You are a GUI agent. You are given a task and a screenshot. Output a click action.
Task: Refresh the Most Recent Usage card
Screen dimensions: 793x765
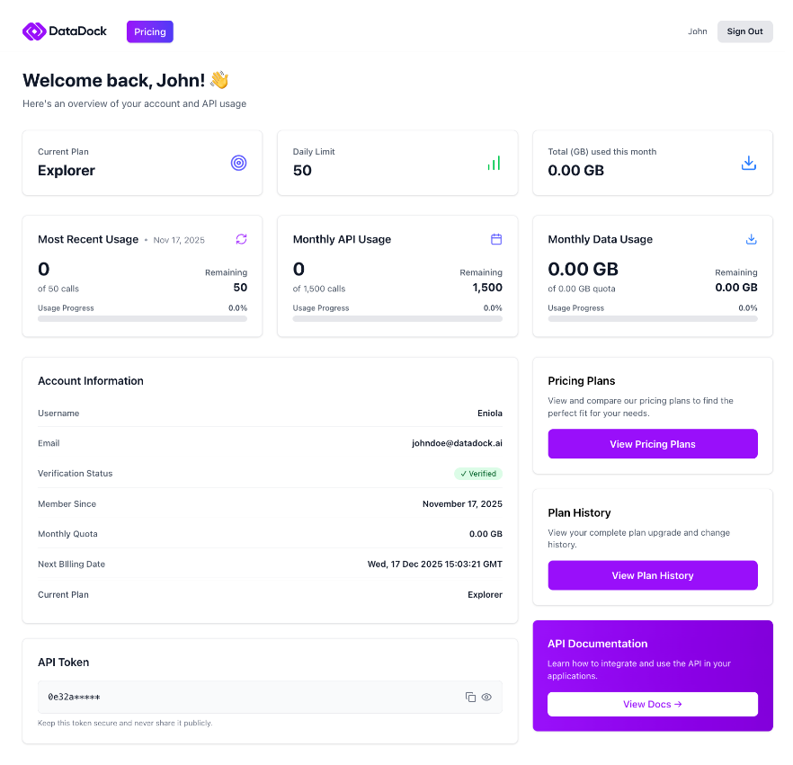241,239
